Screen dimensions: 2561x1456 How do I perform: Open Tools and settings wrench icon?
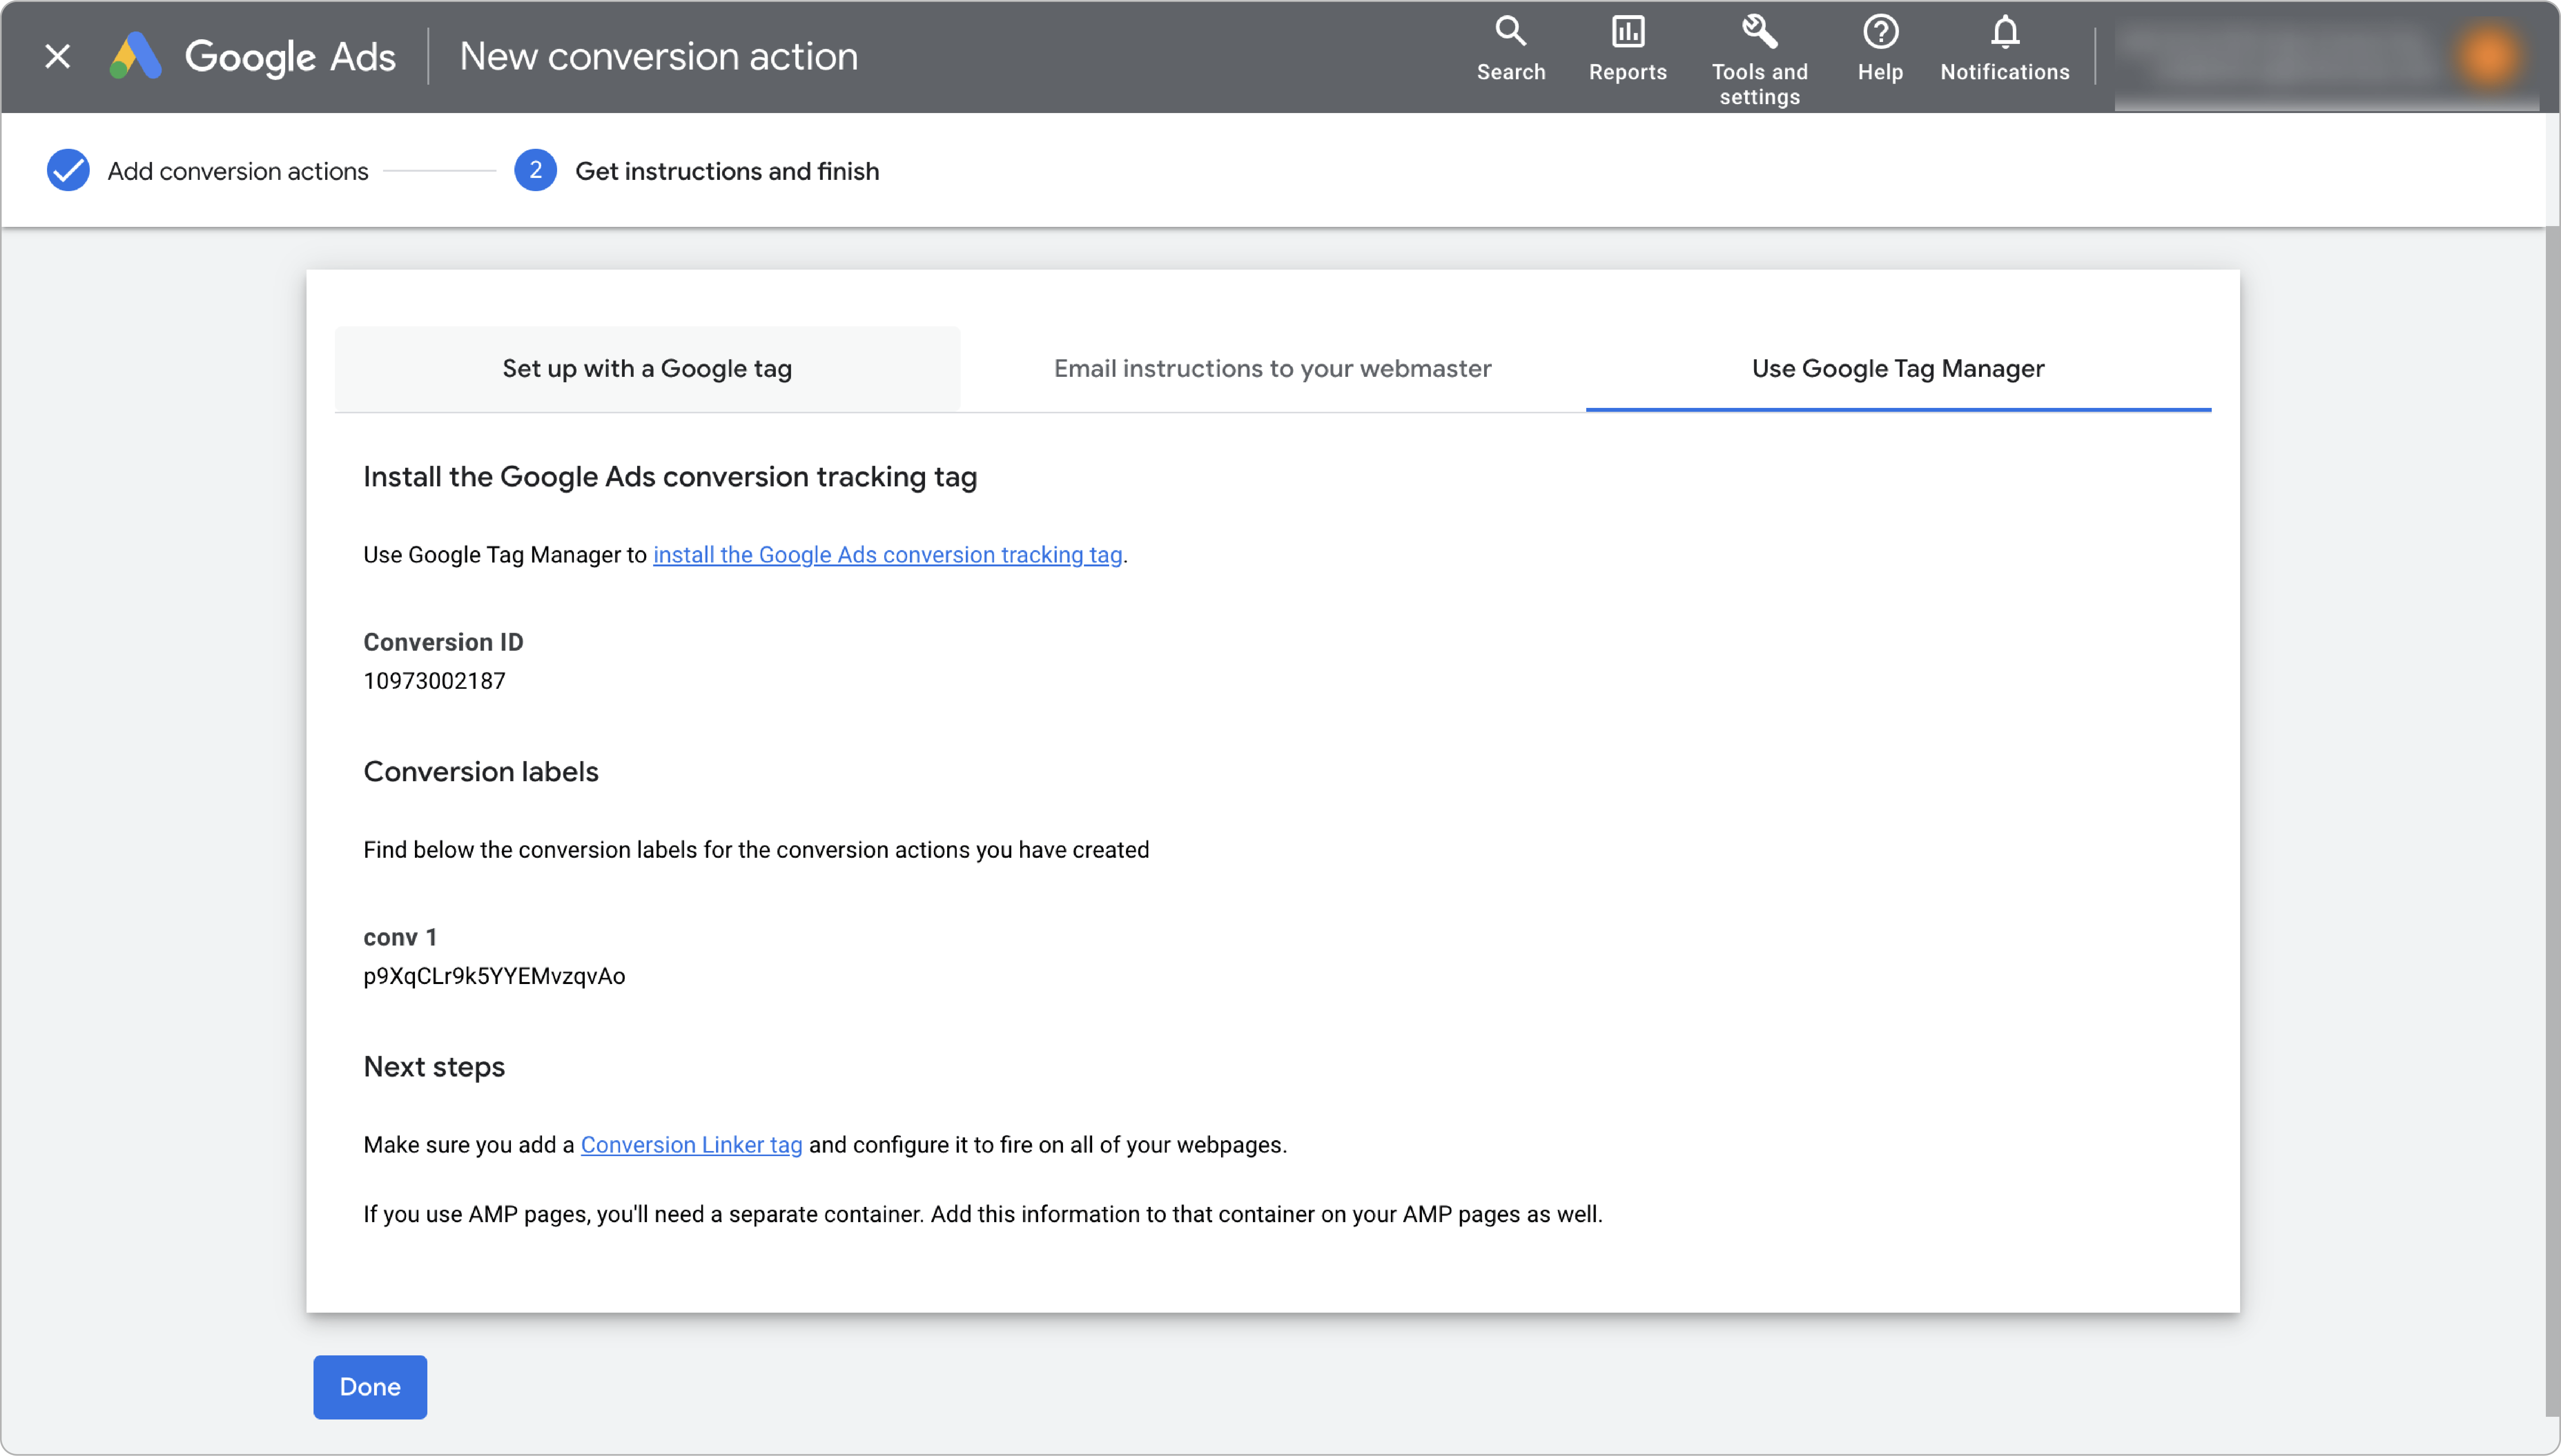[x=1759, y=32]
